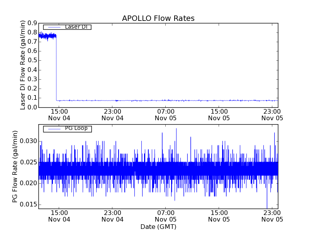Click the "APOLLO Flow Rates" chart title
309x232 pixels.
click(158, 18)
